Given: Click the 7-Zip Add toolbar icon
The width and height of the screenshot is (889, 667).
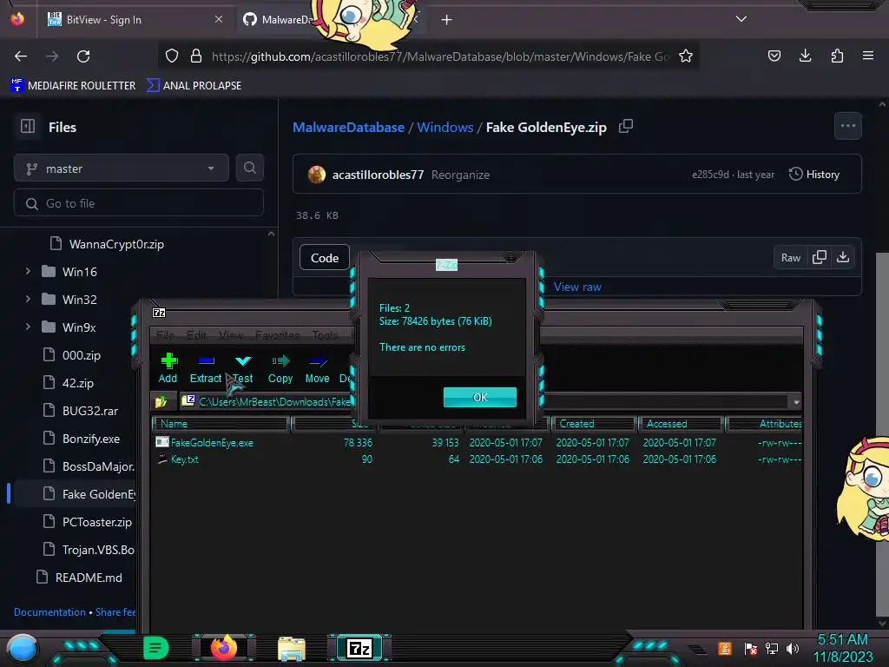Looking at the screenshot, I should (168, 367).
